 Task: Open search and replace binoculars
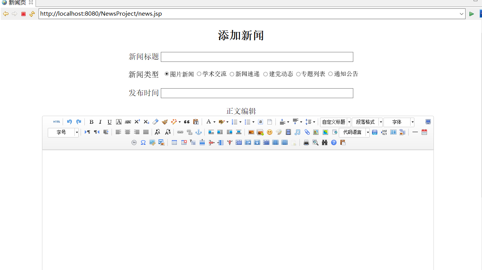[x=325, y=142]
